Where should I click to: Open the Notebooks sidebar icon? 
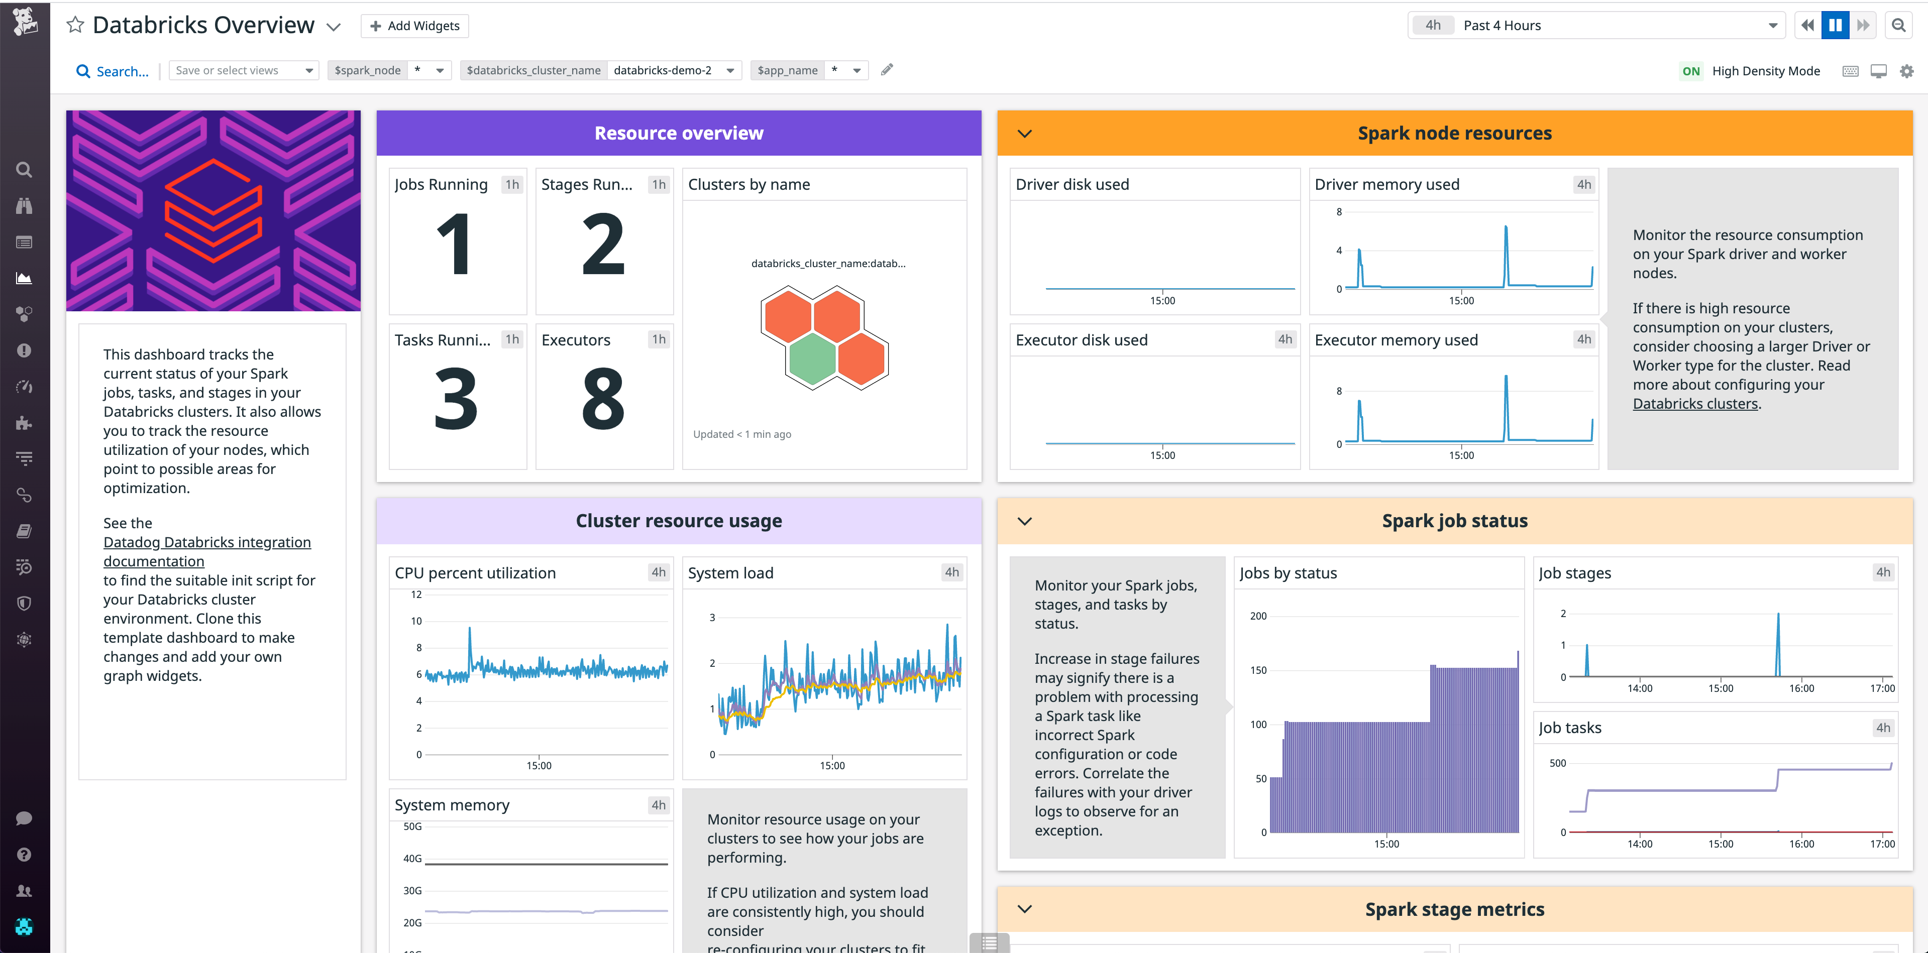coord(24,530)
